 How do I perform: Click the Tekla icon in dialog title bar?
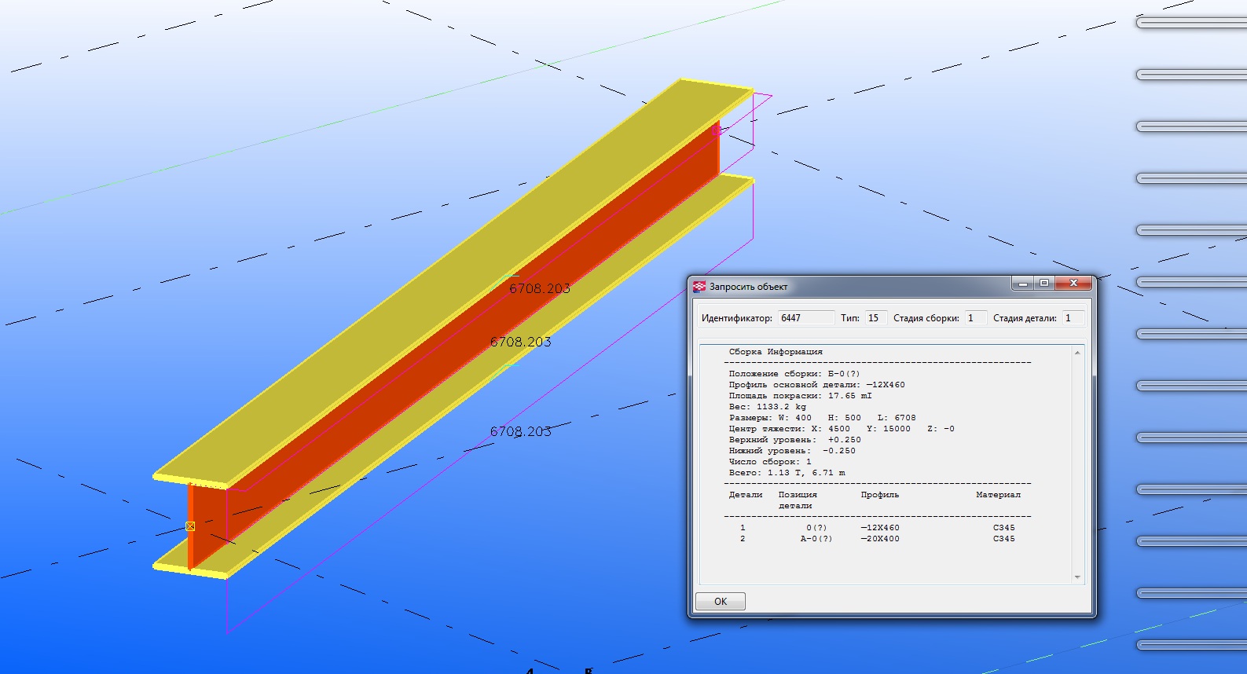699,287
